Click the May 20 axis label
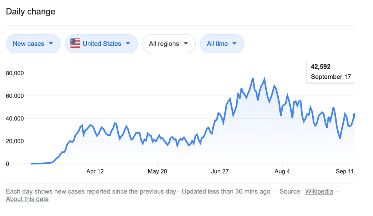Viewport: 373px width, 216px height. (x=157, y=171)
